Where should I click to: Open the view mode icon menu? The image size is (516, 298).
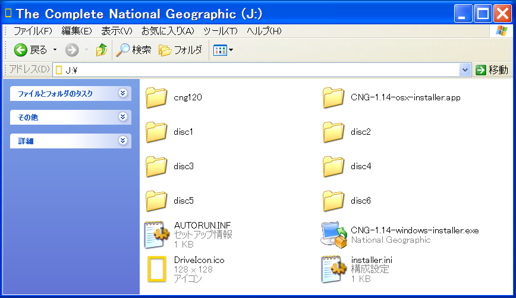(x=223, y=50)
